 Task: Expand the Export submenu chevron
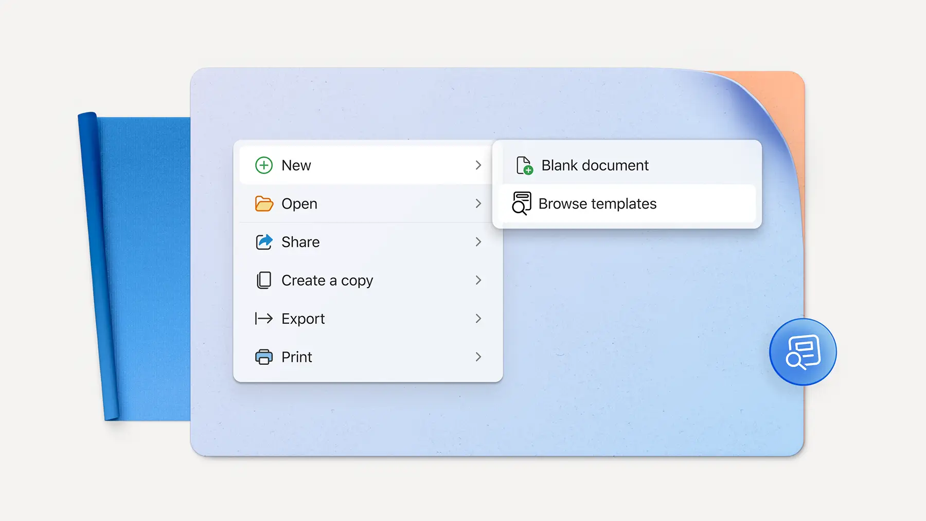pyautogui.click(x=478, y=319)
